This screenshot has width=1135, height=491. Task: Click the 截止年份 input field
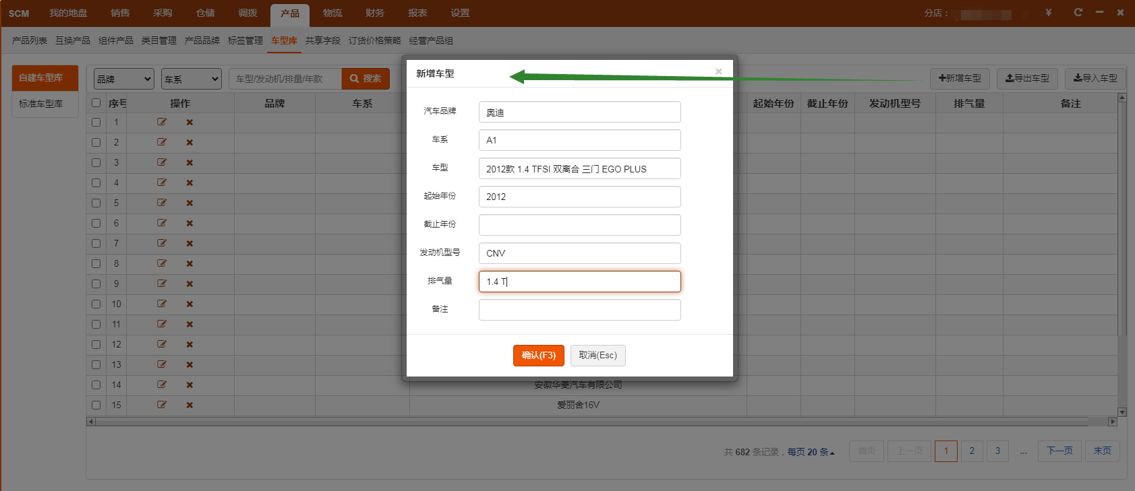pyautogui.click(x=579, y=225)
